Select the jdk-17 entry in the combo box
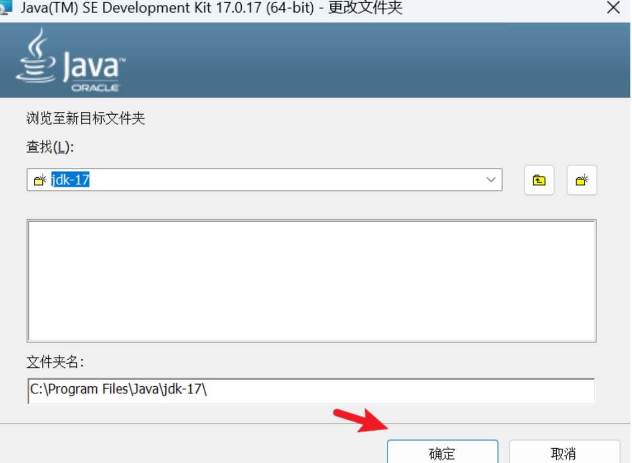632x463 pixels. click(70, 179)
